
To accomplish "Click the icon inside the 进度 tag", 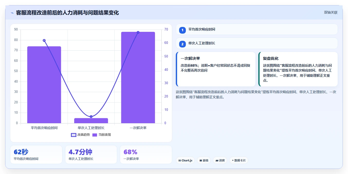I will [x=217, y=160].
